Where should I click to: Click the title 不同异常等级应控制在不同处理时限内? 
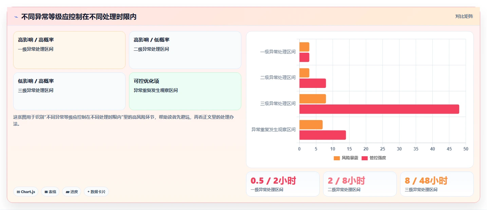pos(79,17)
